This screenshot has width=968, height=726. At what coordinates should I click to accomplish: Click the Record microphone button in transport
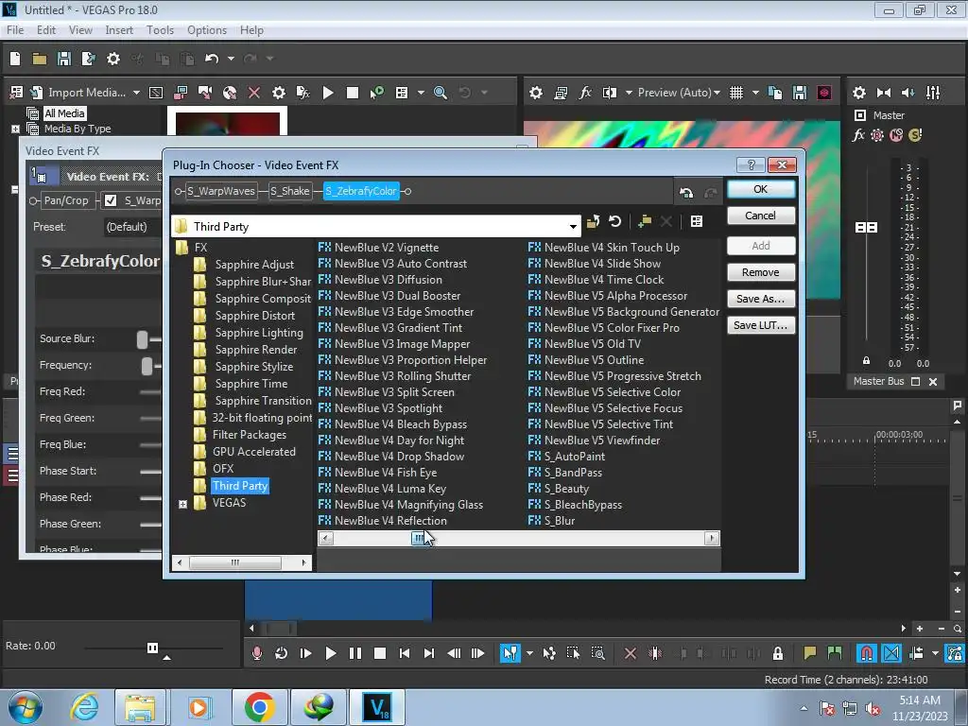click(257, 653)
